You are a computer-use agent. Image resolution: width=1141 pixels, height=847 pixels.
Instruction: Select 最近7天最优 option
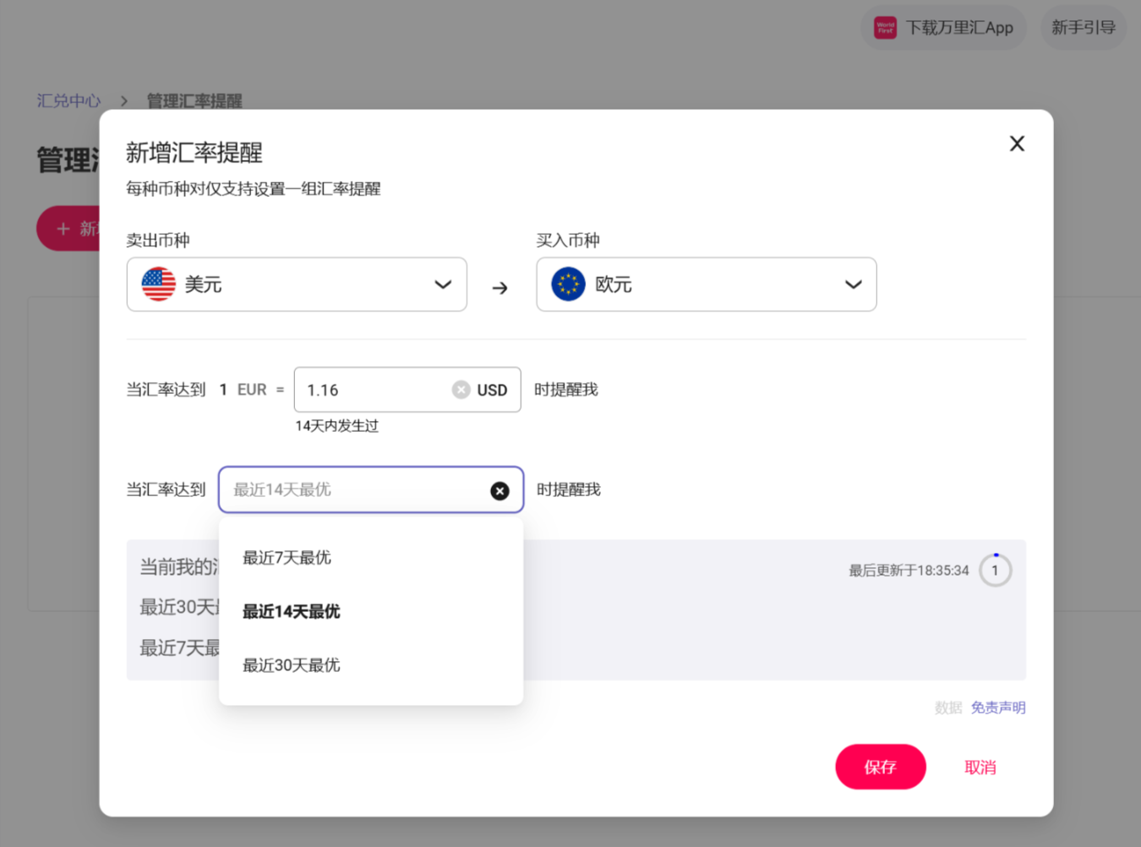click(371, 558)
